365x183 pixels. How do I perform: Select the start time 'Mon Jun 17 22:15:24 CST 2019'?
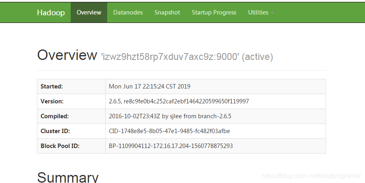tap(149, 86)
